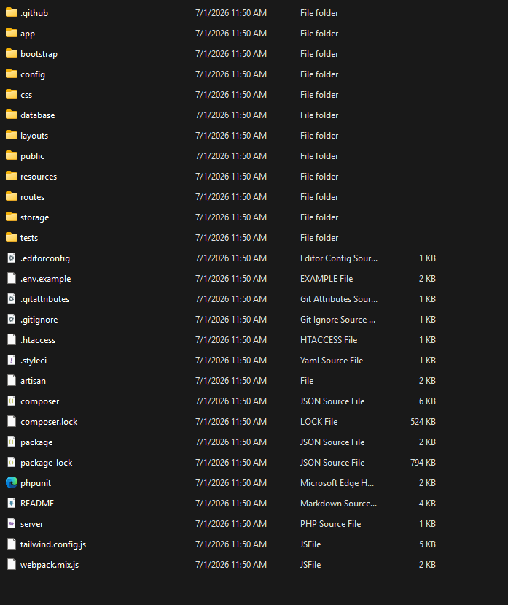
Task: Click the README Markdown file icon
Action: click(12, 503)
